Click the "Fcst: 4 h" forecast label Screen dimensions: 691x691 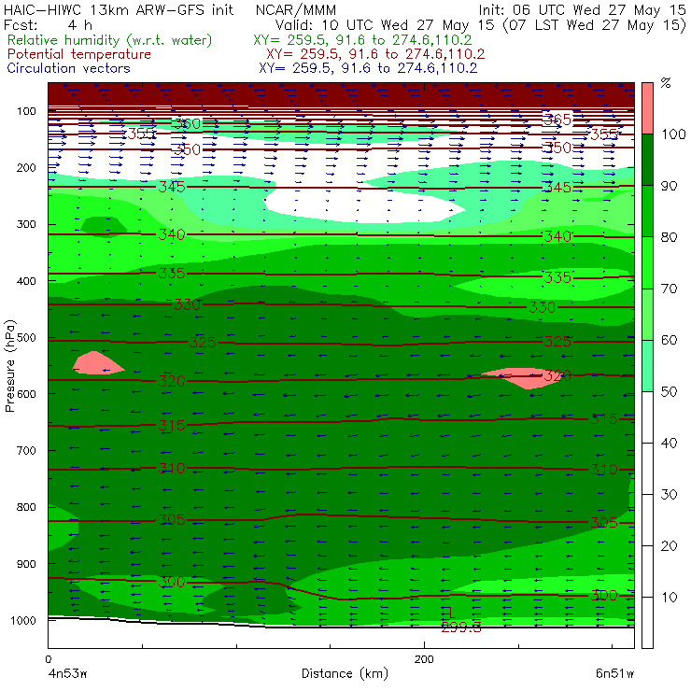pos(48,25)
